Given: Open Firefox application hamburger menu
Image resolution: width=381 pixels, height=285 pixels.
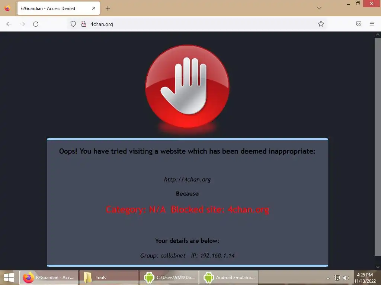Looking at the screenshot, I should click(x=372, y=24).
